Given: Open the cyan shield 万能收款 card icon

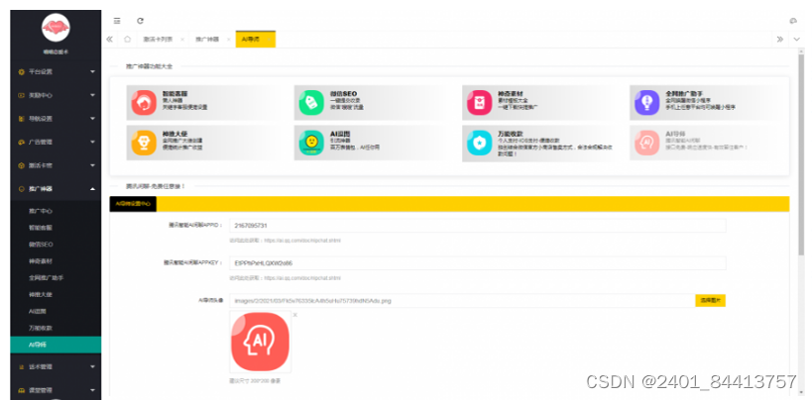Looking at the screenshot, I should [480, 143].
